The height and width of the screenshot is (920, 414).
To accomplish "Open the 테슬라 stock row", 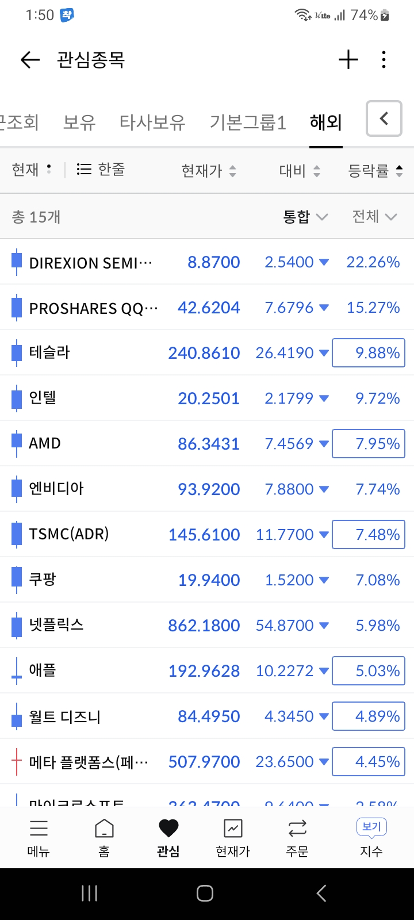I will [x=207, y=352].
